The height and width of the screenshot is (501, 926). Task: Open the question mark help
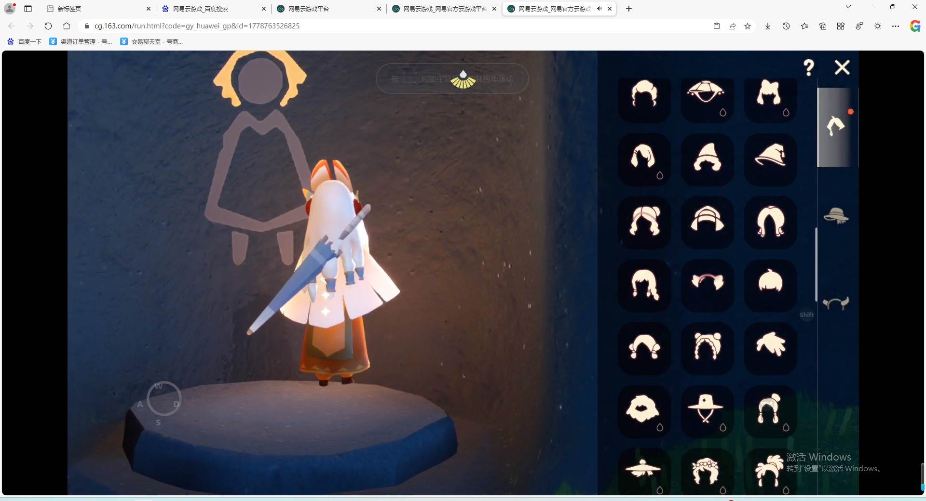coord(809,67)
